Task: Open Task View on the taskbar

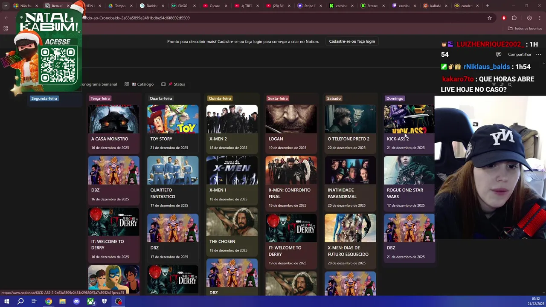Action: (34, 301)
